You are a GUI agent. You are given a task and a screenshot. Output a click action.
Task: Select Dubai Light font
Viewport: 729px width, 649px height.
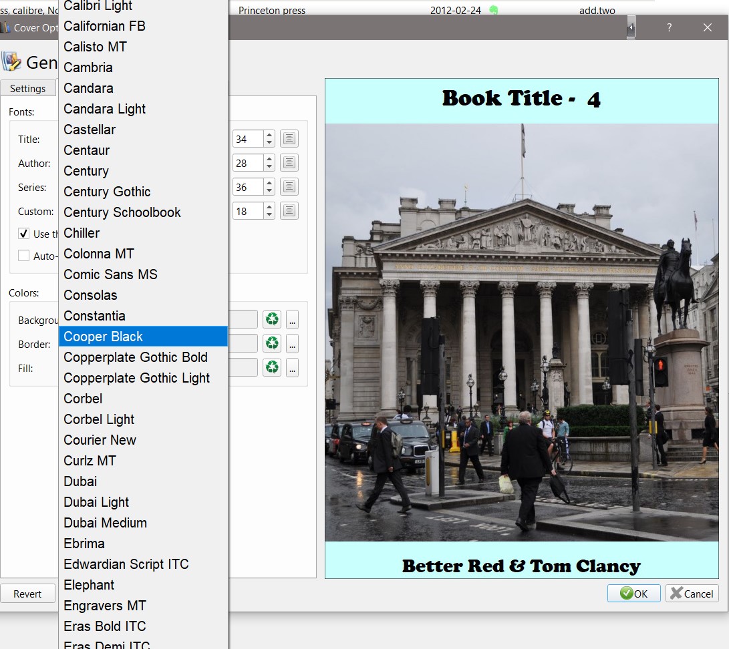pos(143,501)
